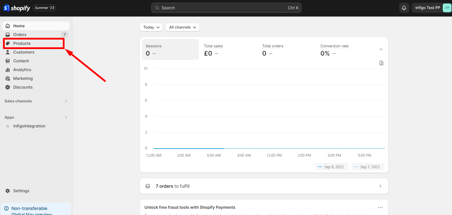Open the 7 orders to fulfill arrow

tap(380, 186)
